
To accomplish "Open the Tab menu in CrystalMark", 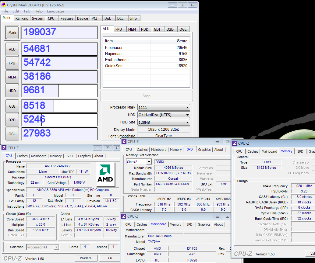I will [27, 11].
